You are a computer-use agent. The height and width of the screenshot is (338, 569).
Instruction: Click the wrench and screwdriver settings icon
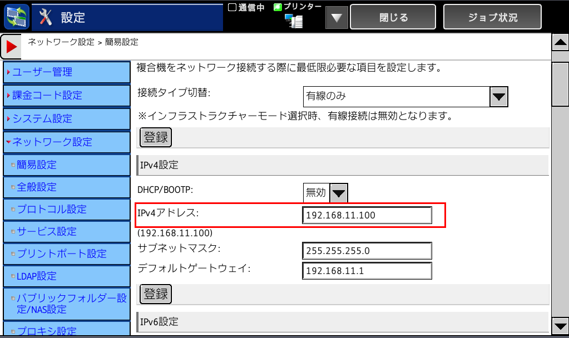click(46, 17)
